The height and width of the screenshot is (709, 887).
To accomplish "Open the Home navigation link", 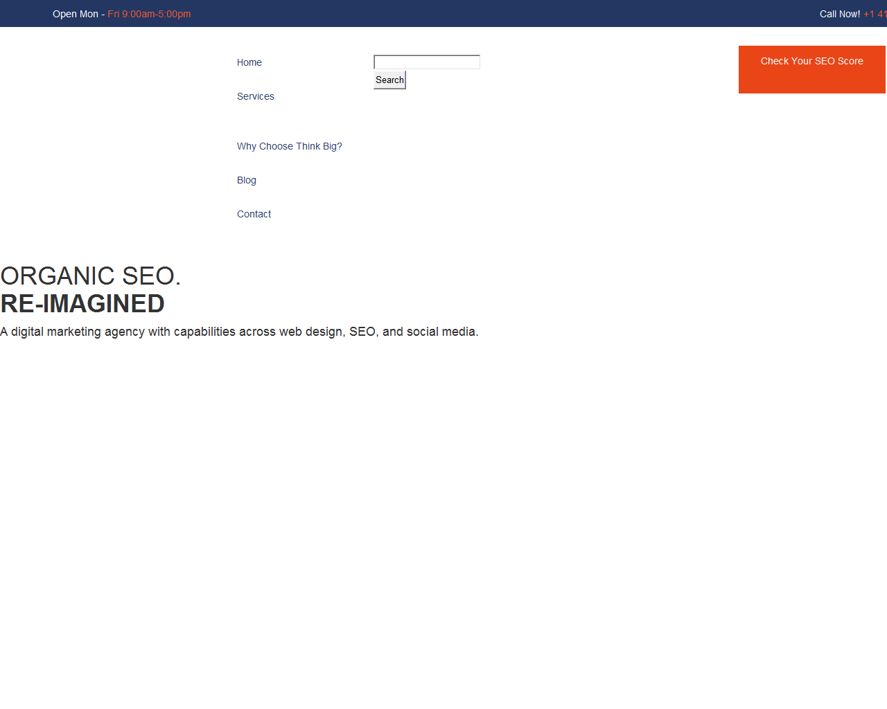I will pyautogui.click(x=249, y=62).
